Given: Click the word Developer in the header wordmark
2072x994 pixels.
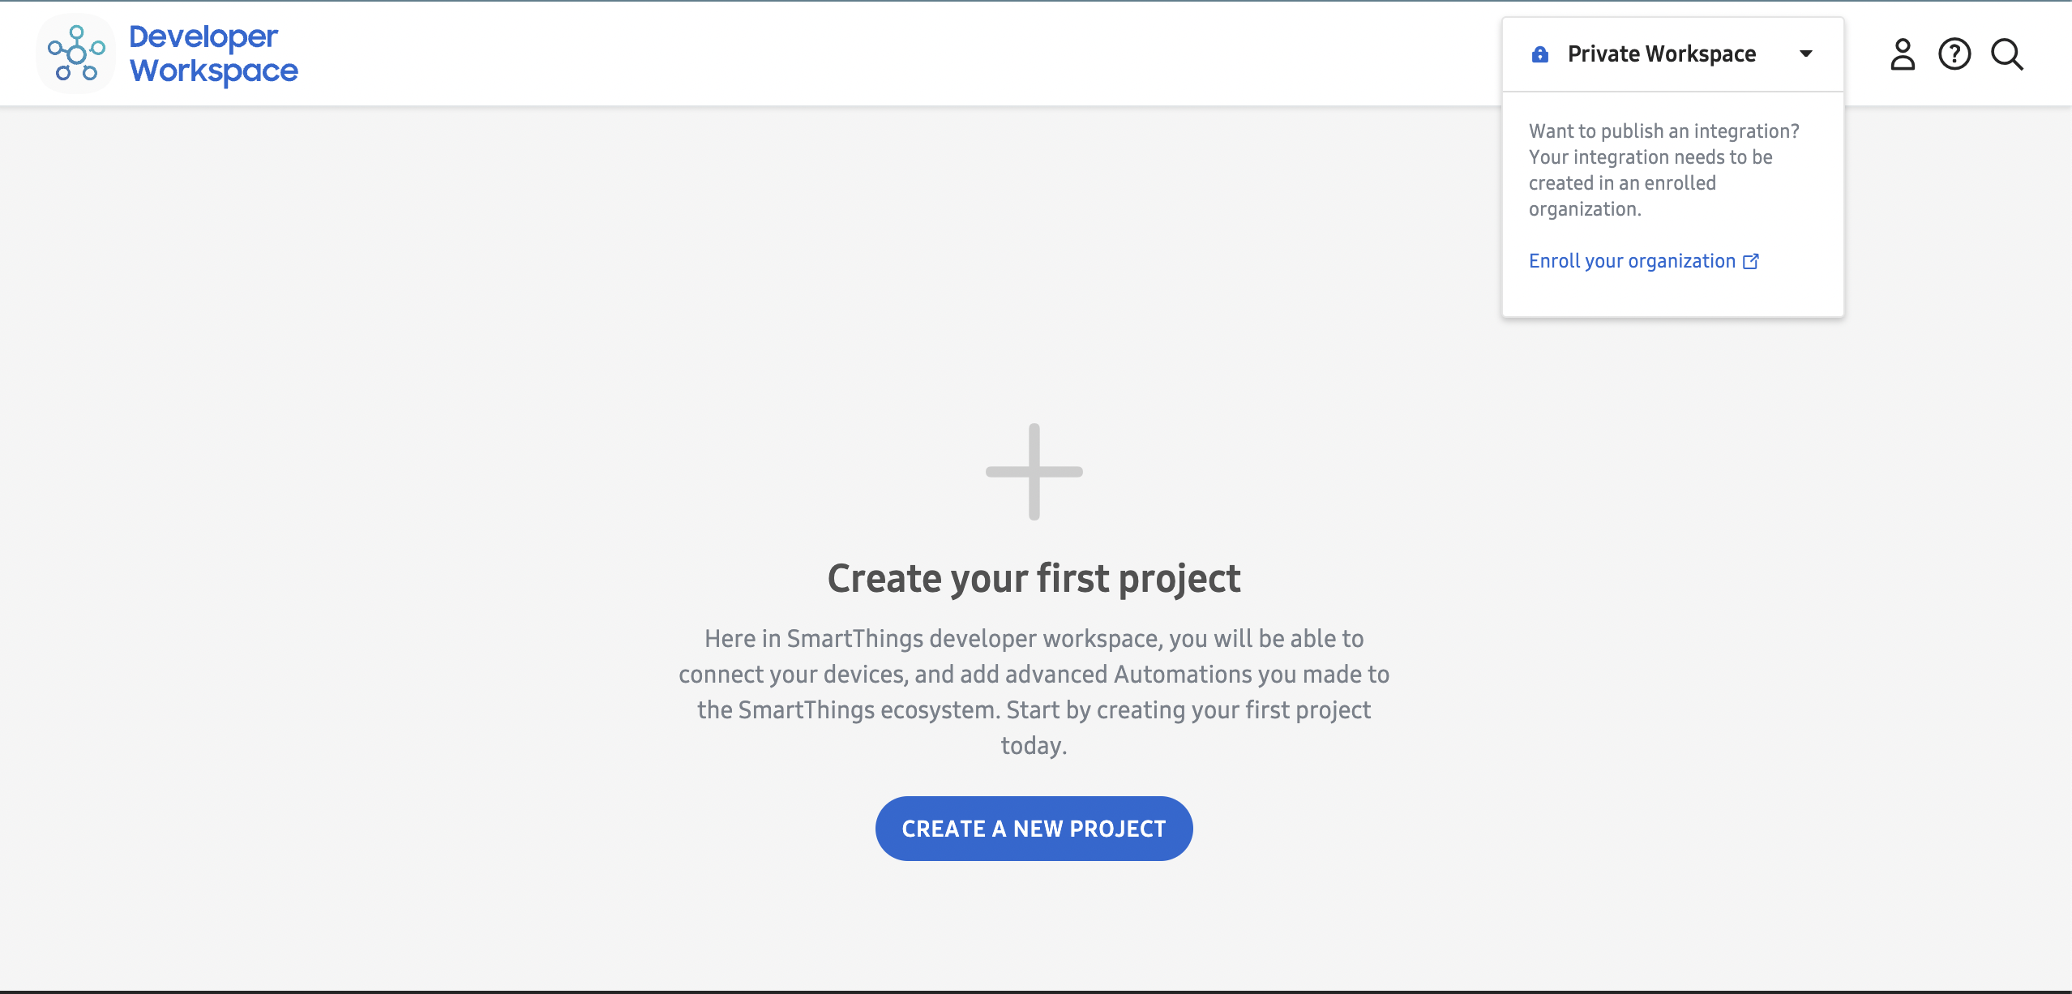Looking at the screenshot, I should [203, 37].
